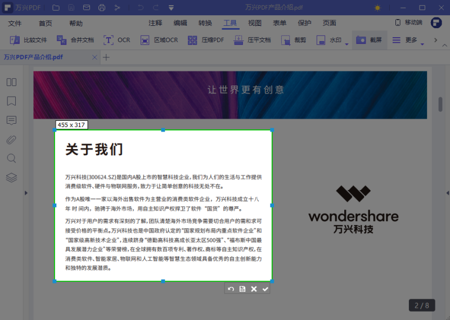The height and width of the screenshot is (320, 450).
Task: Switch to the 编辑 tab
Action: tap(180, 23)
